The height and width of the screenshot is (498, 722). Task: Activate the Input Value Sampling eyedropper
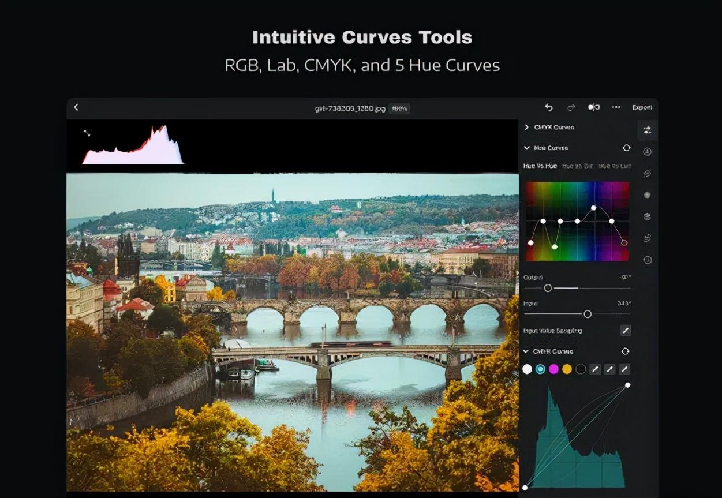625,331
